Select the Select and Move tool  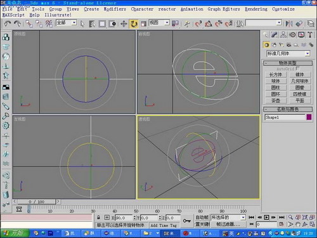124,23
